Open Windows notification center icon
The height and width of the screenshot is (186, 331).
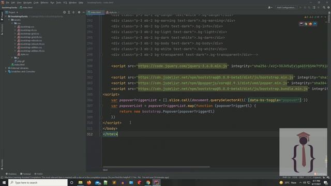(x=326, y=182)
